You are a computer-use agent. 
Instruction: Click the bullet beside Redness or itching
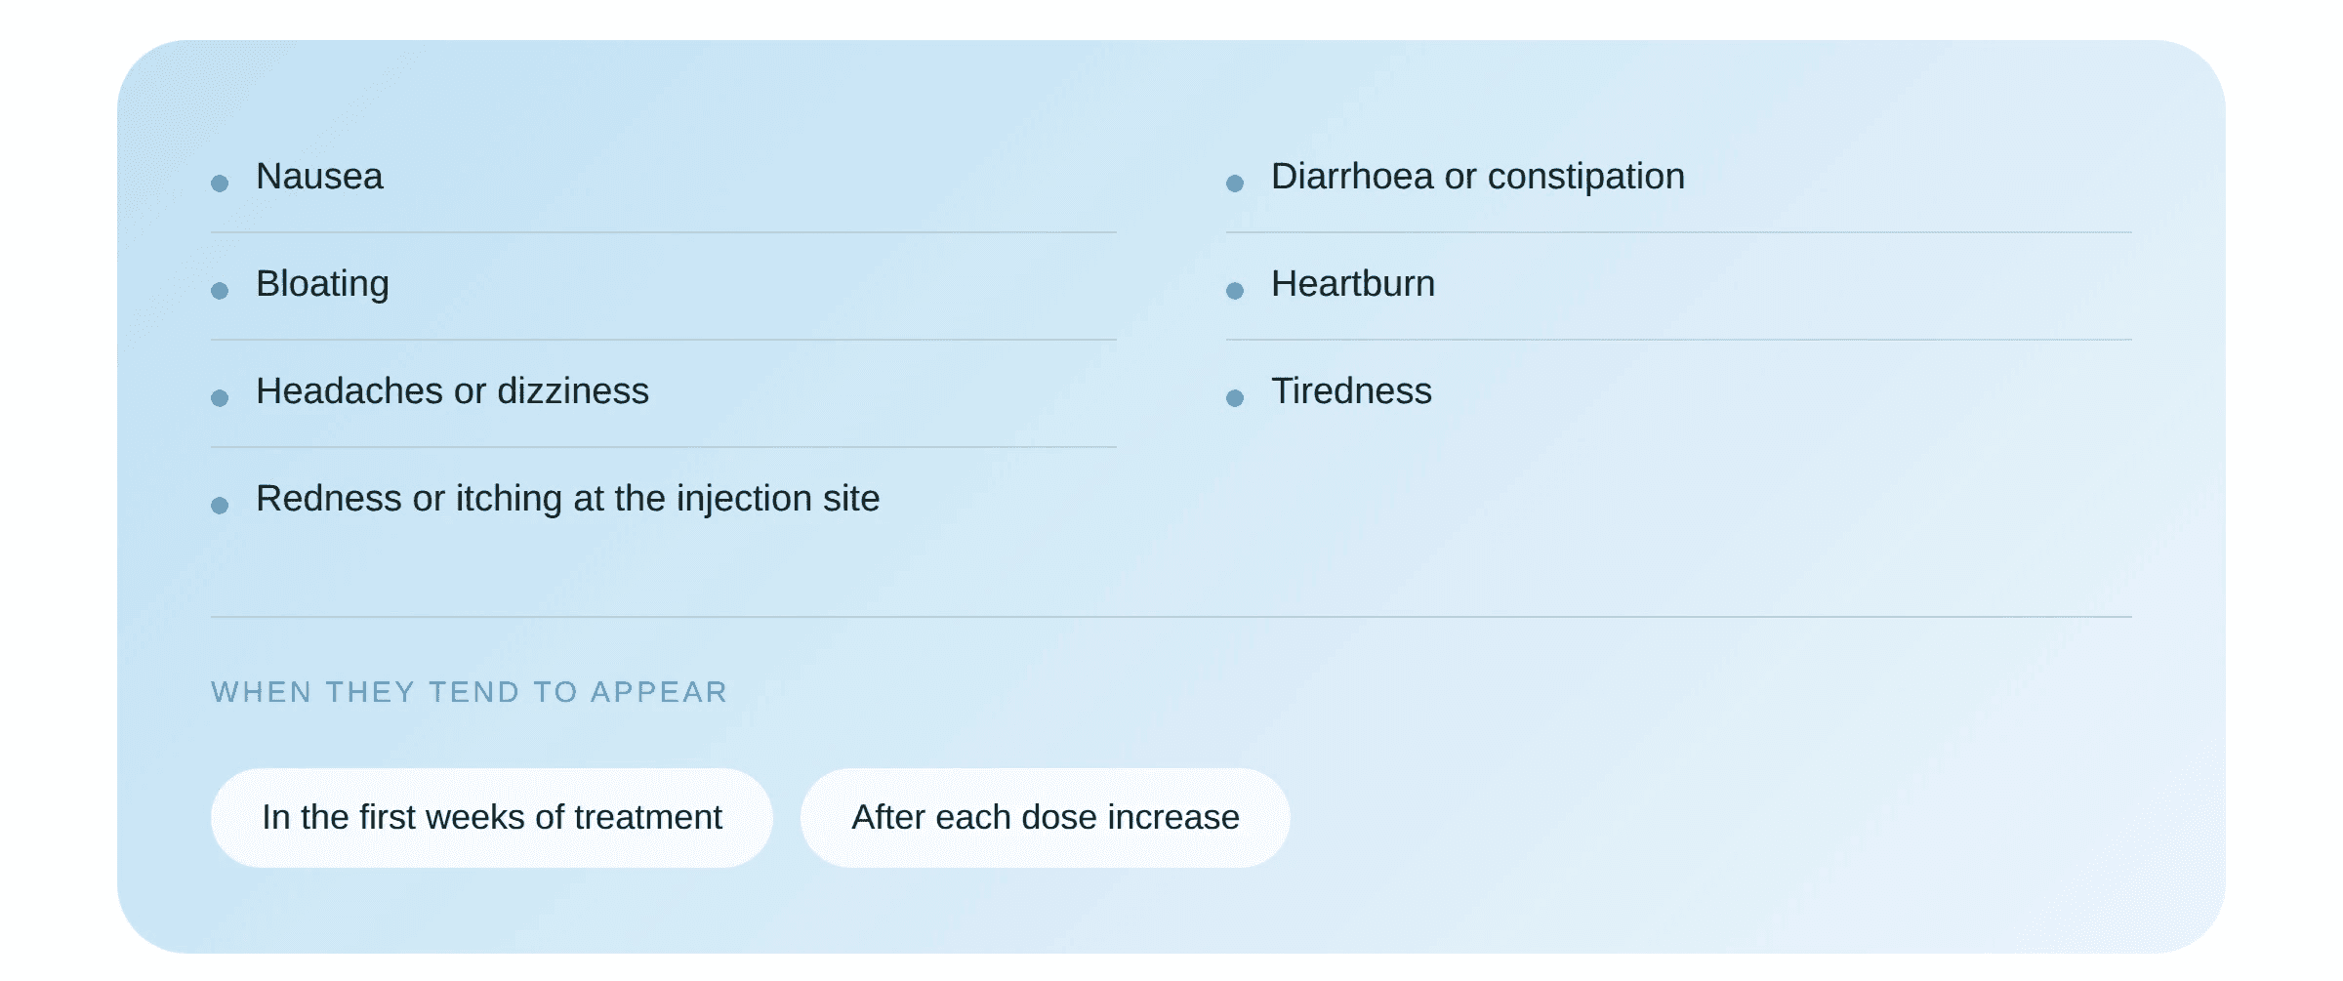coord(220,506)
